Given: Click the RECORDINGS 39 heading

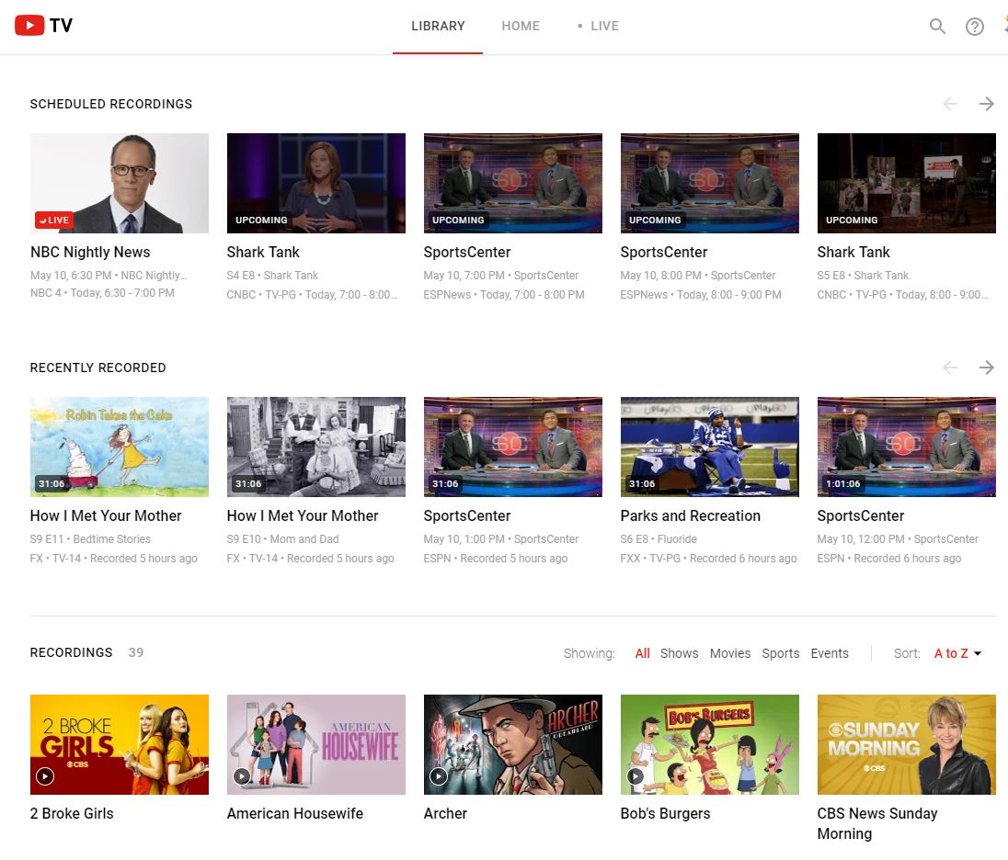Looking at the screenshot, I should coord(86,652).
